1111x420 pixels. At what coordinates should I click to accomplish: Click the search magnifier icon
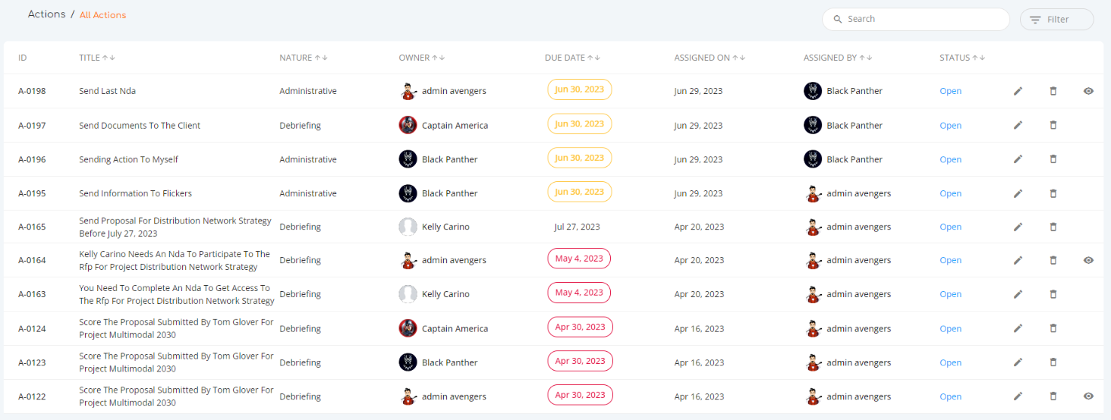[837, 19]
